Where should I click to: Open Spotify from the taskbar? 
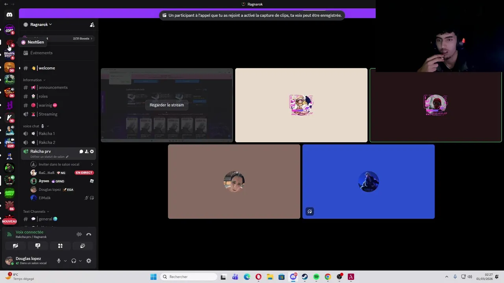pyautogui.click(x=316, y=277)
